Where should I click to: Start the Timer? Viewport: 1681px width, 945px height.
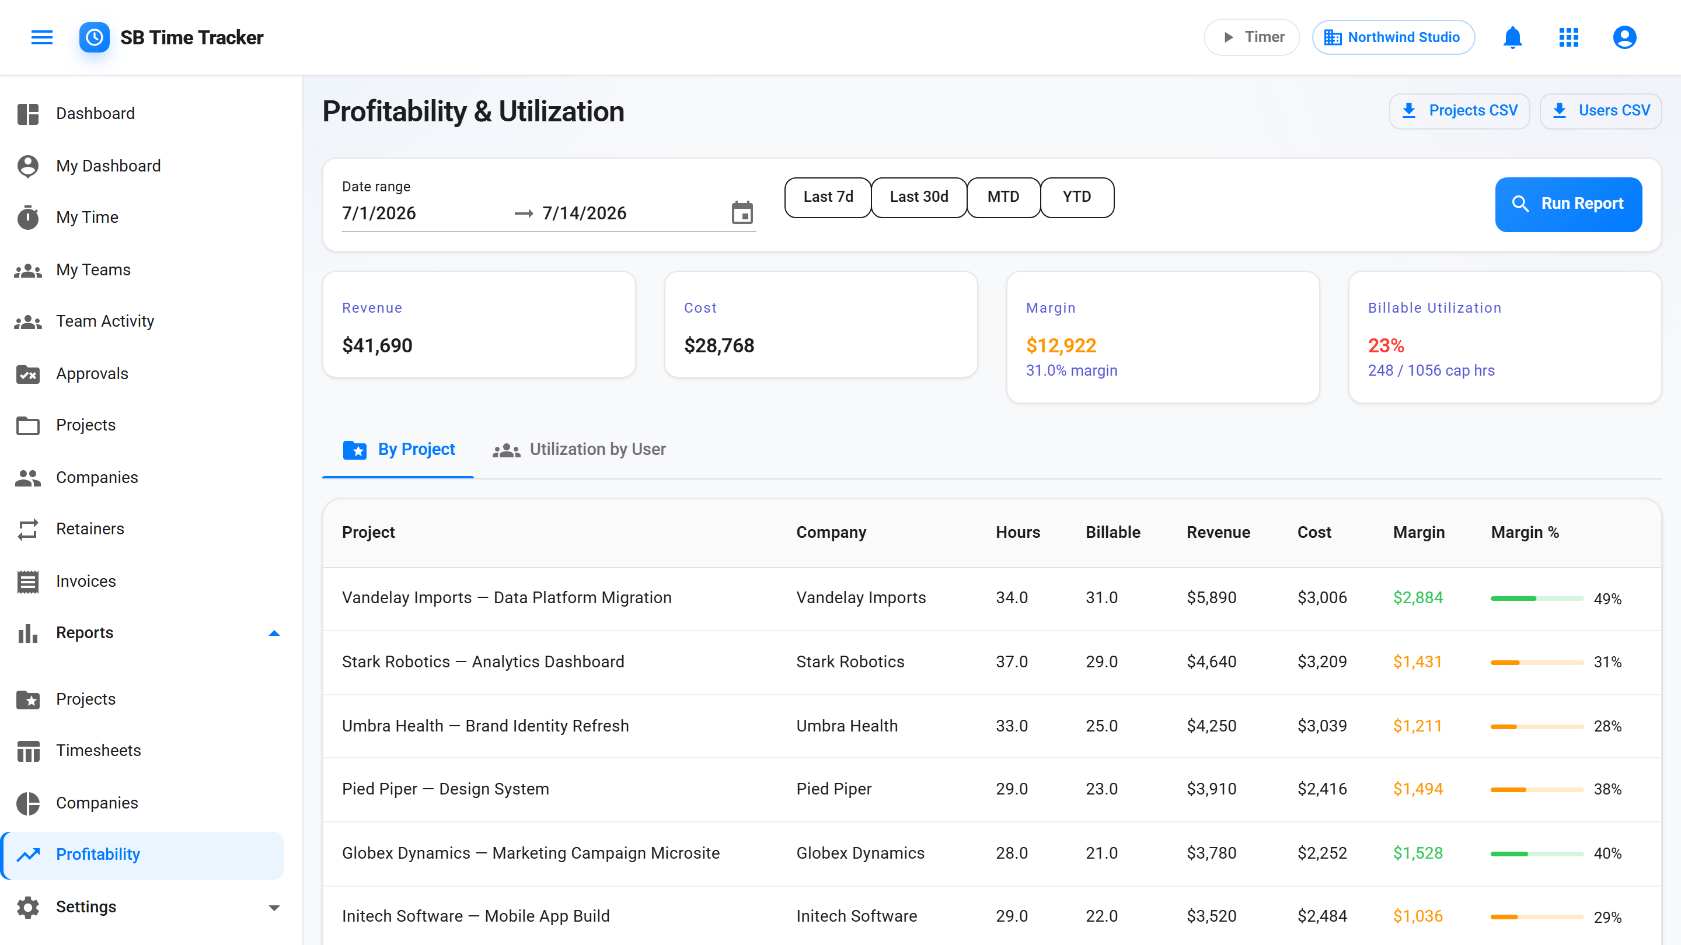[1251, 37]
